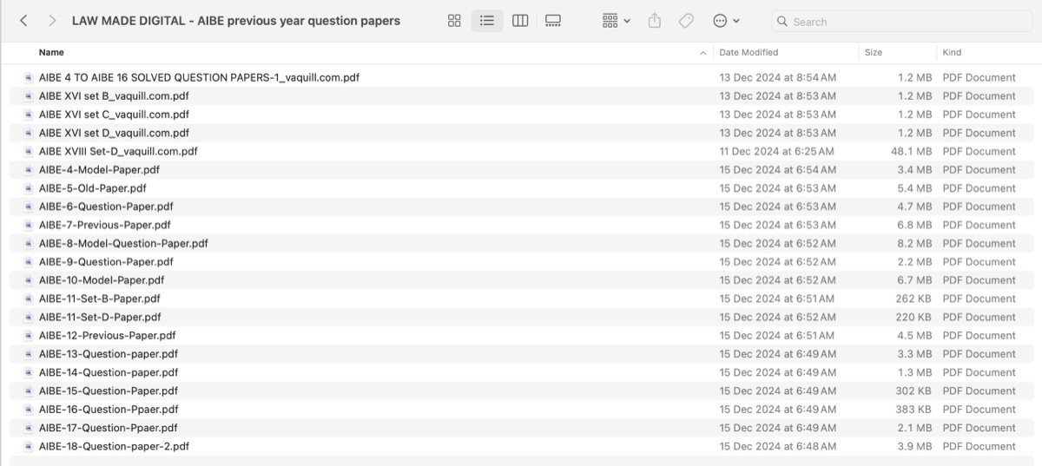Switch to gallery view
Viewport: 1042px width, 466px height.
coord(553,21)
